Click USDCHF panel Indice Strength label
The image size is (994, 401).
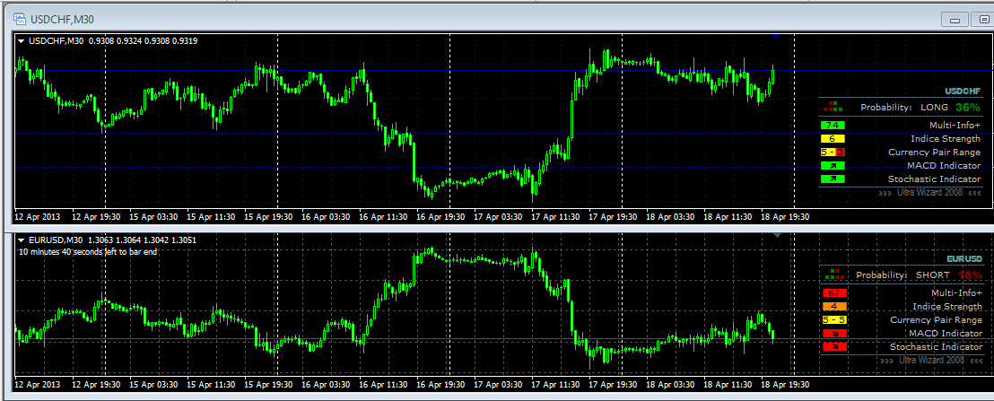[946, 139]
